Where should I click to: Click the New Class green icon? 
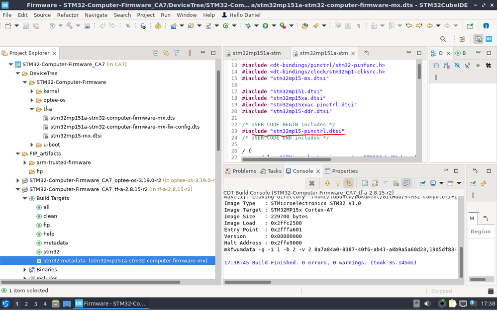pyautogui.click(x=226, y=26)
